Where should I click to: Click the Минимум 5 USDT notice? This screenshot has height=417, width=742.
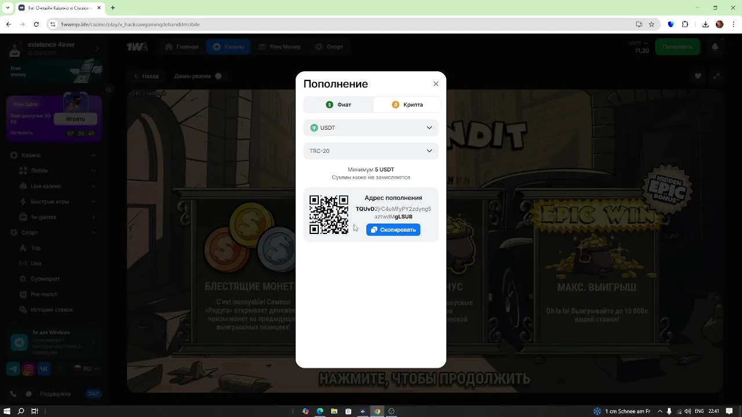371,170
